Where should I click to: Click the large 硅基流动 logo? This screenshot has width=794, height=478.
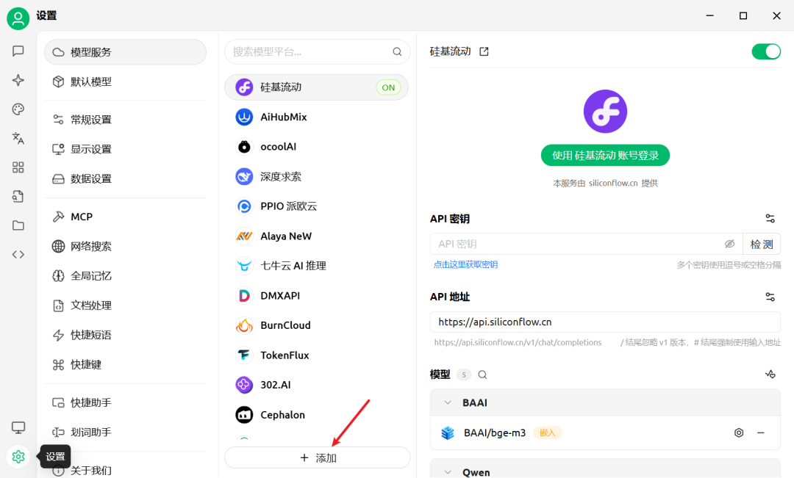pyautogui.click(x=605, y=112)
